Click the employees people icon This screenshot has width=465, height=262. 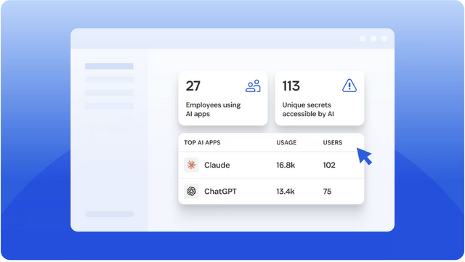tap(253, 86)
